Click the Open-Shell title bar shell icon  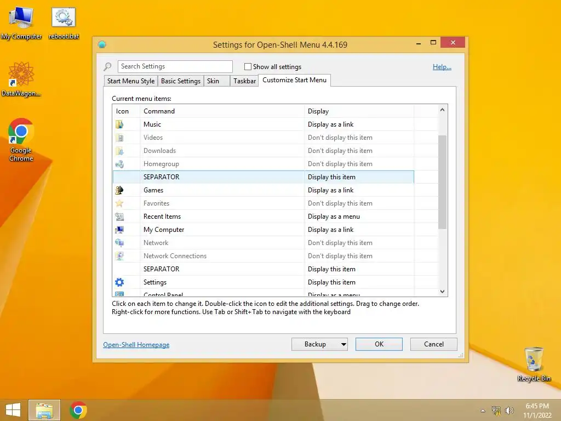[x=102, y=44]
